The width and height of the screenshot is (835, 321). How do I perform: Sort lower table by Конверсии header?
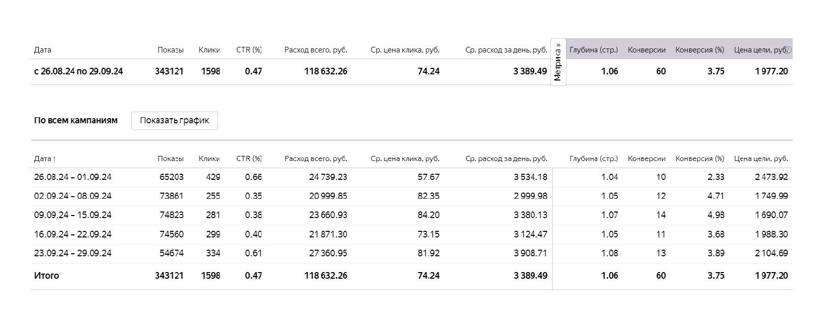(647, 159)
